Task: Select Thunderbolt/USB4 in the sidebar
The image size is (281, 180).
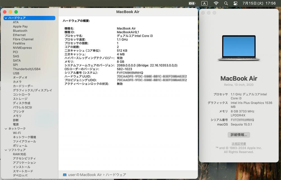Action: coord(27,69)
